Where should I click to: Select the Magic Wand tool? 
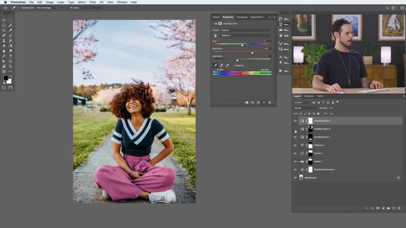10,25
